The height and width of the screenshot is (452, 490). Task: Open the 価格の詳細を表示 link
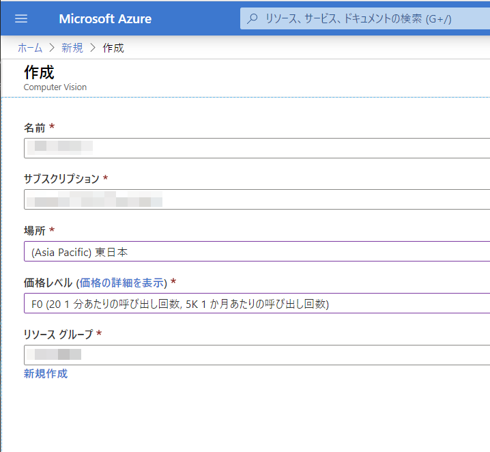point(121,283)
